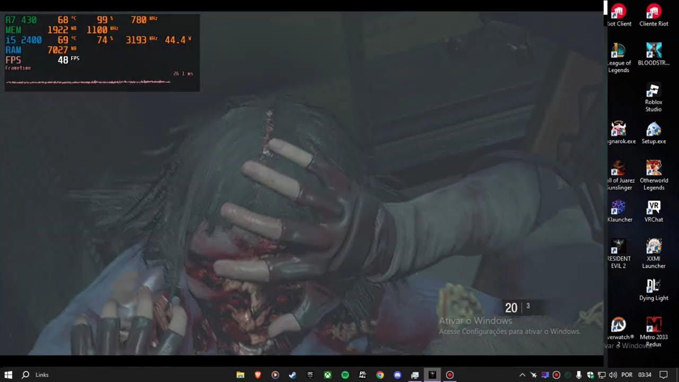Open the clock showing 03:34
679x382 pixels.
645,375
